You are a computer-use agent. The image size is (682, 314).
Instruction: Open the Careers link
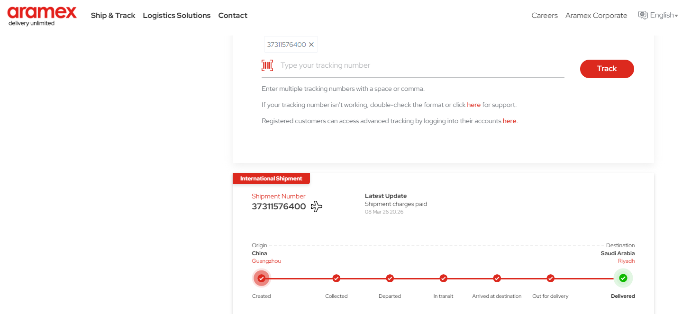(545, 16)
